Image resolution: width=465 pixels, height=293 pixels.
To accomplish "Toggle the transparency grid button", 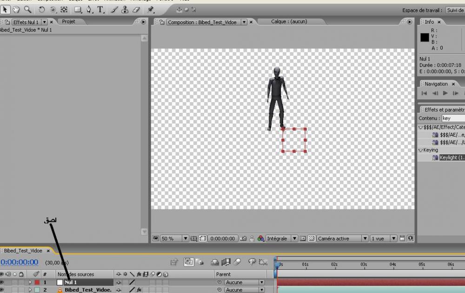I will click(311, 239).
